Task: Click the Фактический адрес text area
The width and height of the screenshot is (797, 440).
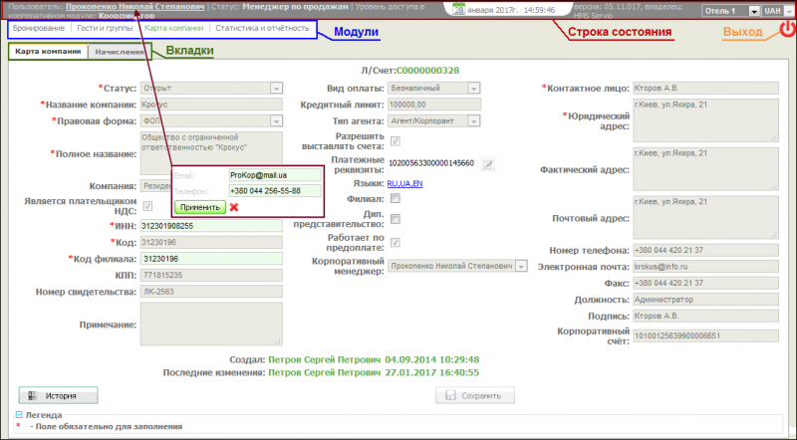Action: 705,168
